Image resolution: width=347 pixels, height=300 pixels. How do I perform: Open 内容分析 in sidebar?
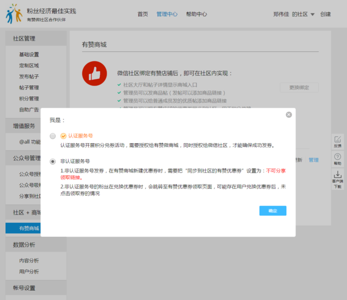(x=29, y=261)
